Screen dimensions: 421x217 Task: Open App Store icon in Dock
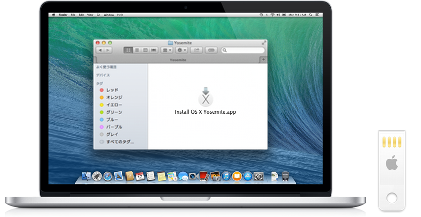point(248,176)
